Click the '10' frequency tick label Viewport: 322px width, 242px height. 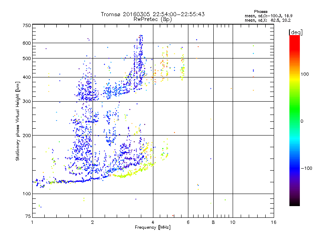[233, 222]
